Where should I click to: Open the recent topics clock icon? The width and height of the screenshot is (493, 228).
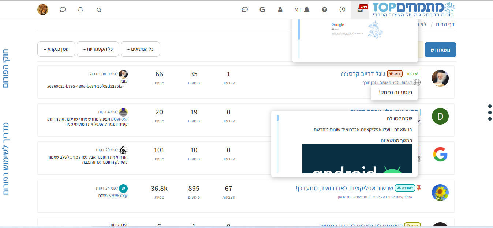[342, 9]
